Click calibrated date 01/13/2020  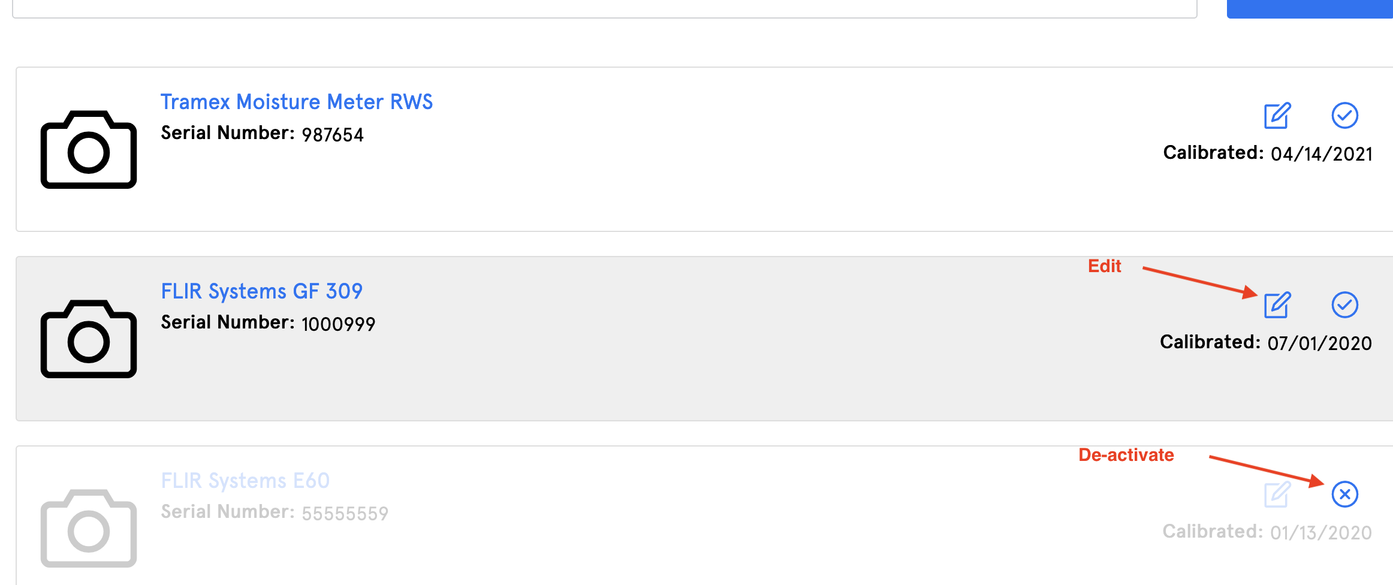point(1321,533)
